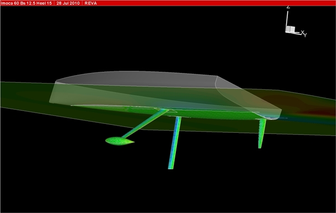
Task: Select the green keel bulb
Action: click(x=120, y=141)
